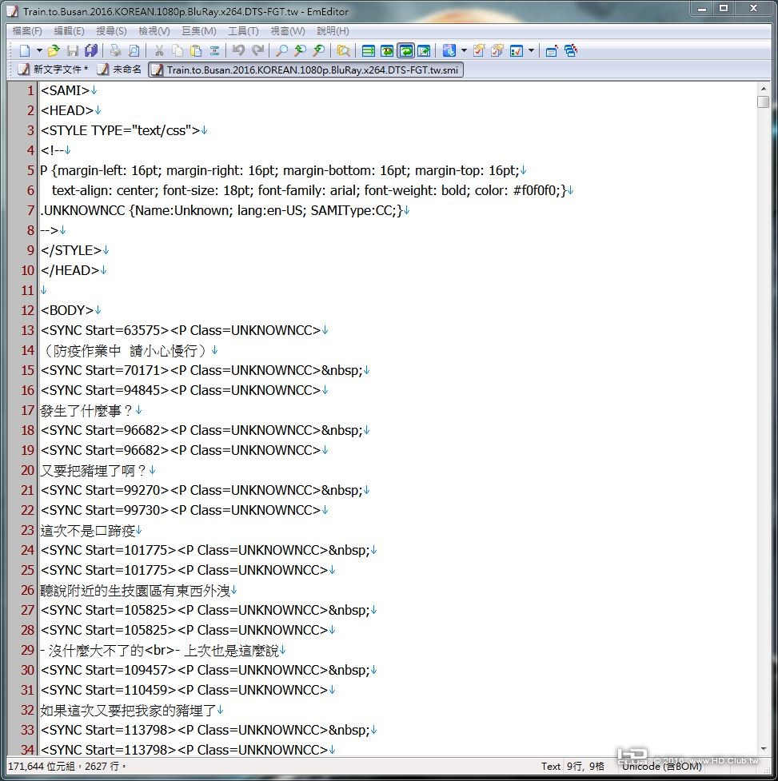Undo the last edit
778x781 pixels.
(x=238, y=50)
